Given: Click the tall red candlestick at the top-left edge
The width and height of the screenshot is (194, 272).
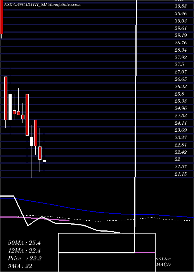Looking at the screenshot, I should [2, 17].
